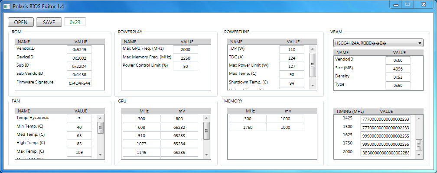The image size is (437, 173).
Task: Maximize the Polaris BIOS Editor window
Action: click(x=408, y=4)
